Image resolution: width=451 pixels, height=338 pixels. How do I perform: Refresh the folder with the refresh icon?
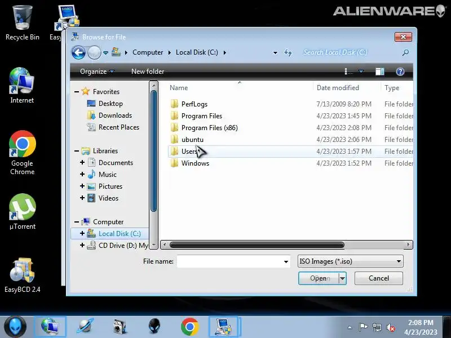pos(288,52)
